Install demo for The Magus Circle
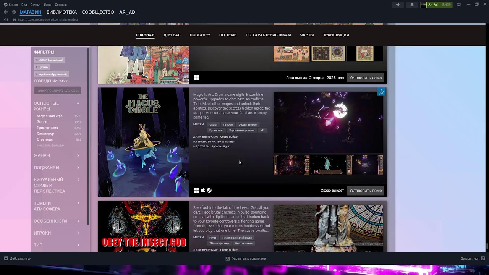489x275 pixels. click(x=366, y=191)
